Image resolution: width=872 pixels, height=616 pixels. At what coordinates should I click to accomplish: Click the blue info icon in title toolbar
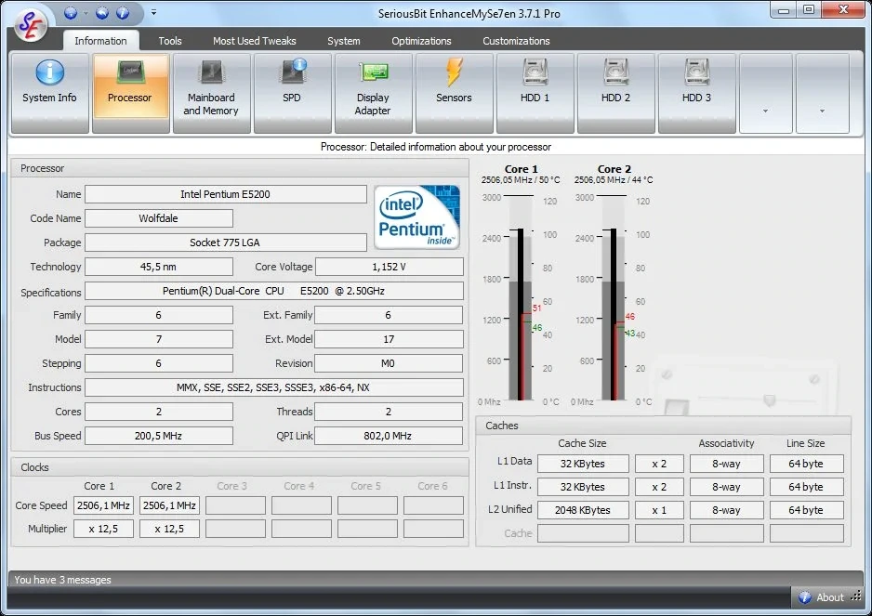tap(123, 12)
